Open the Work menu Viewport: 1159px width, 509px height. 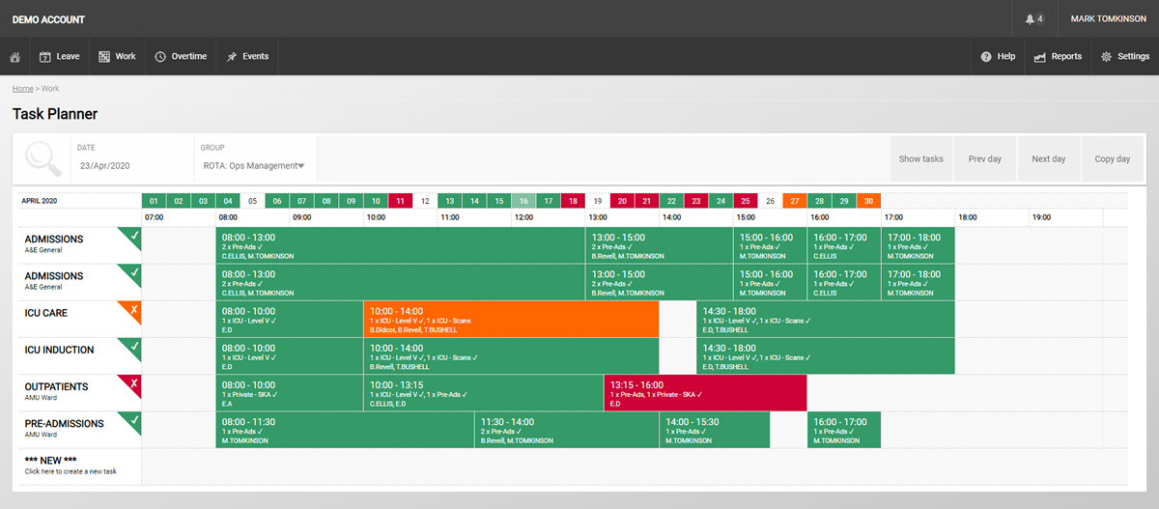pos(118,57)
